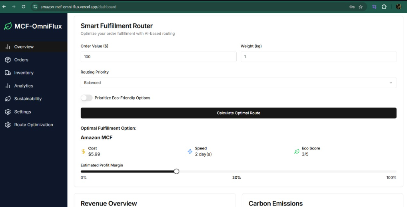Open the Inventory menu item
The image size is (407, 207).
click(34, 73)
